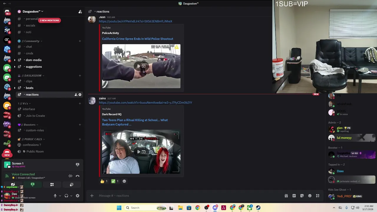Toggle noise suppression waveform icon
Image resolution: width=377 pixels, height=212 pixels.
70,176
